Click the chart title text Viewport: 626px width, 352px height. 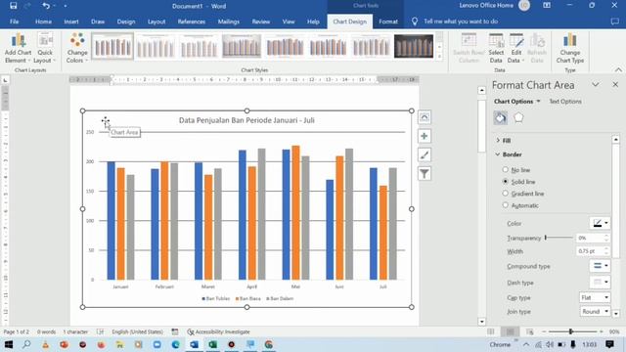coord(246,120)
